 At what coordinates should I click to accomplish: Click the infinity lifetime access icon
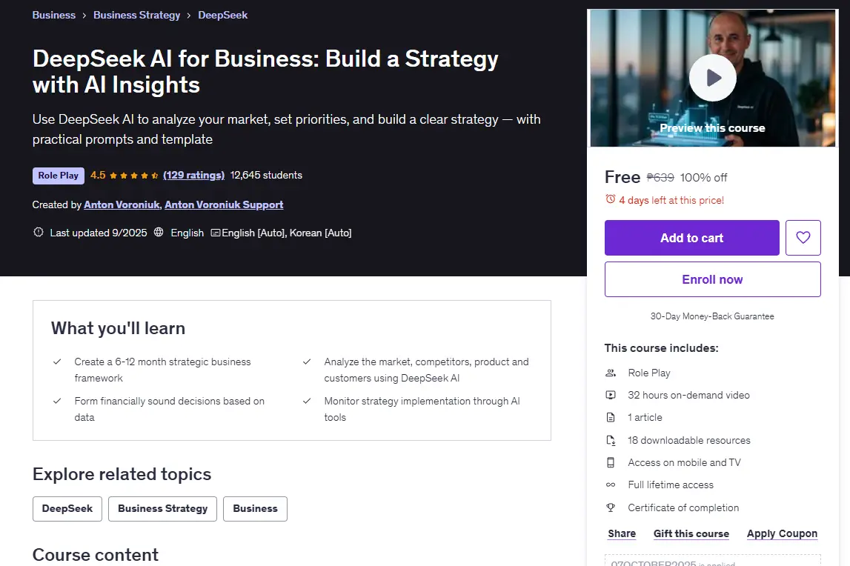(611, 485)
